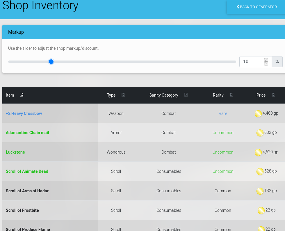The width and height of the screenshot is (285, 231).
Task: Click the gold coin beside 4,460 gp
Action: 258,114
